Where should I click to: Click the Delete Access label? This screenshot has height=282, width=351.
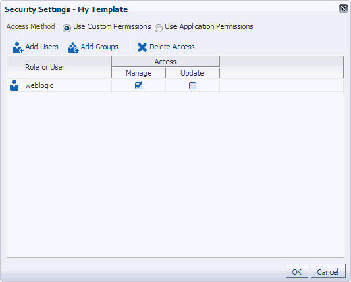tap(172, 47)
